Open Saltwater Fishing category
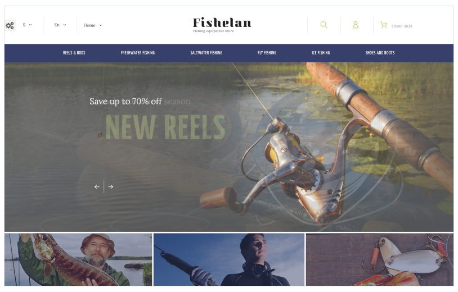 coord(206,53)
